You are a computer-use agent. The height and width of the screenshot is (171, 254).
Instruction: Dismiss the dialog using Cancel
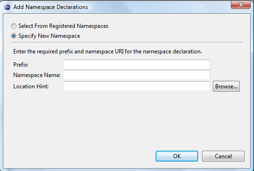click(x=223, y=156)
